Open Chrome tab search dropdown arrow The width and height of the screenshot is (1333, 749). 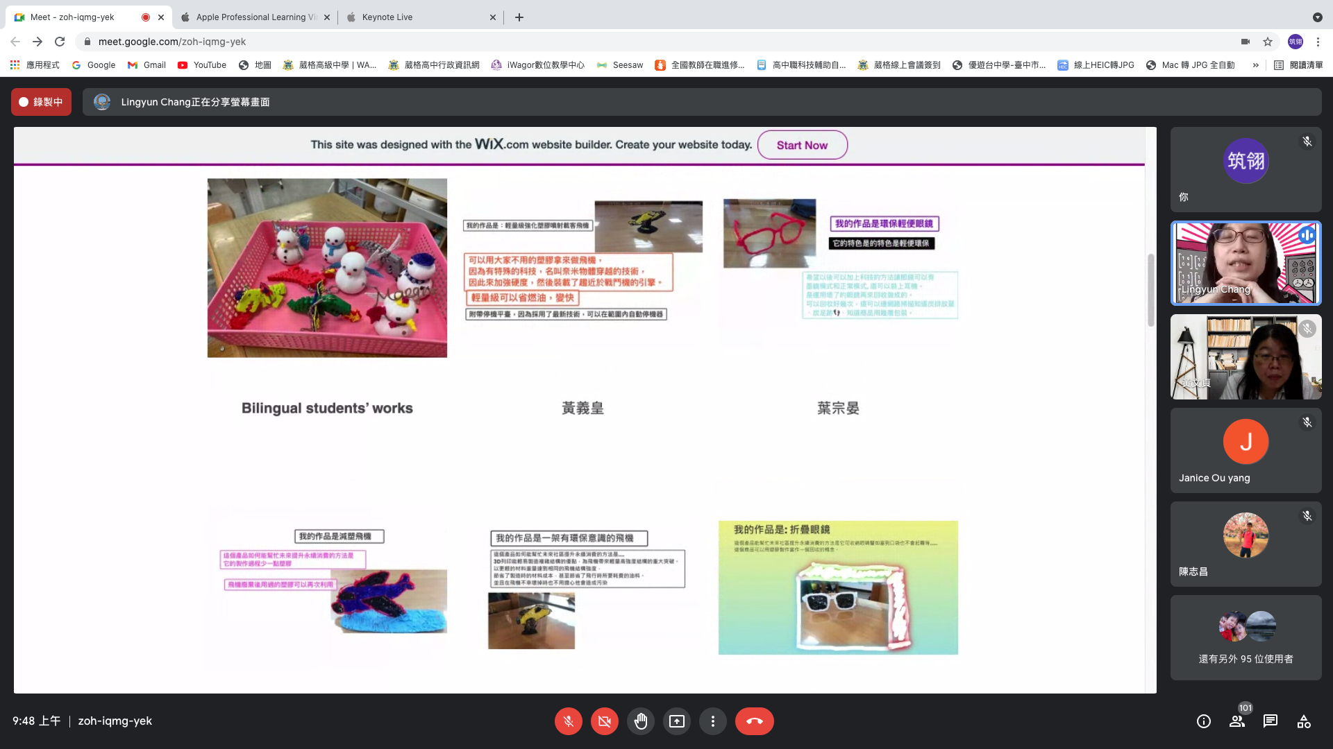click(x=1317, y=17)
